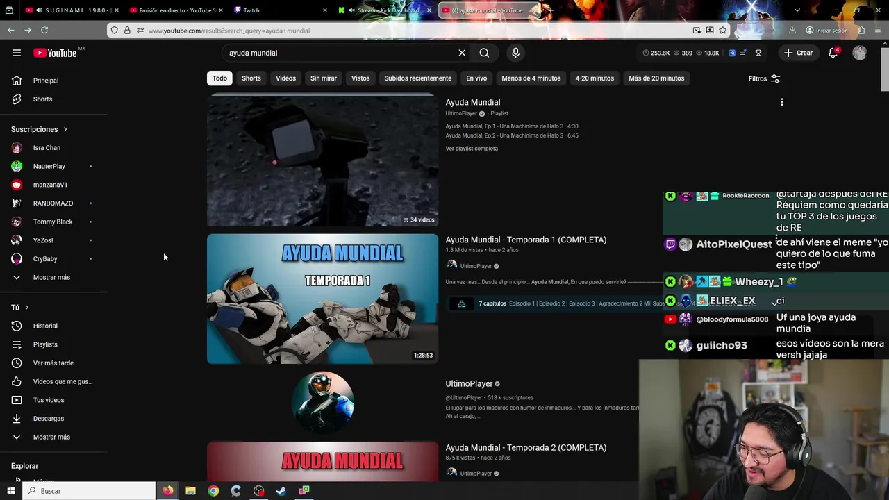
Task: Open Historial in the sidebar
Action: click(x=45, y=326)
